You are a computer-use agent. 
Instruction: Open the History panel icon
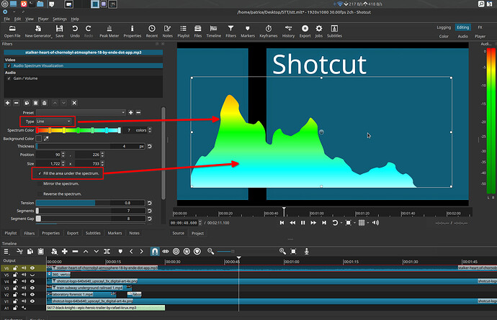(x=288, y=29)
